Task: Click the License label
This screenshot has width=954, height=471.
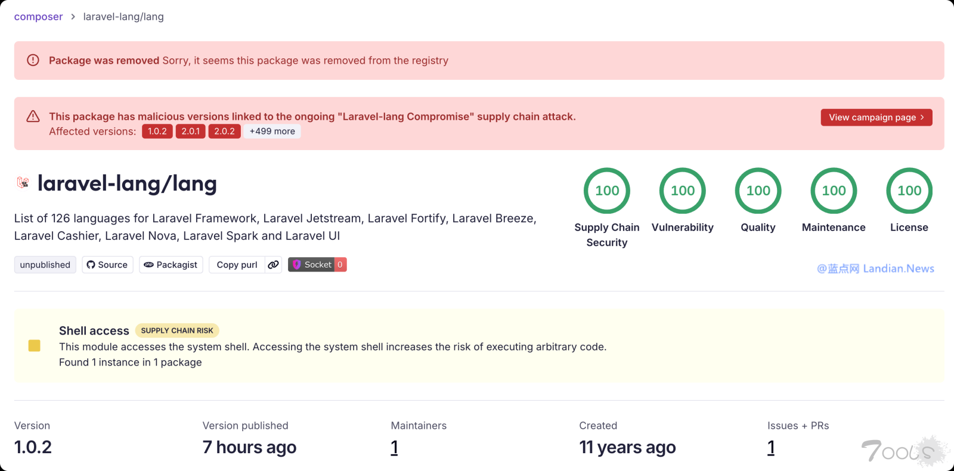Action: pos(909,227)
